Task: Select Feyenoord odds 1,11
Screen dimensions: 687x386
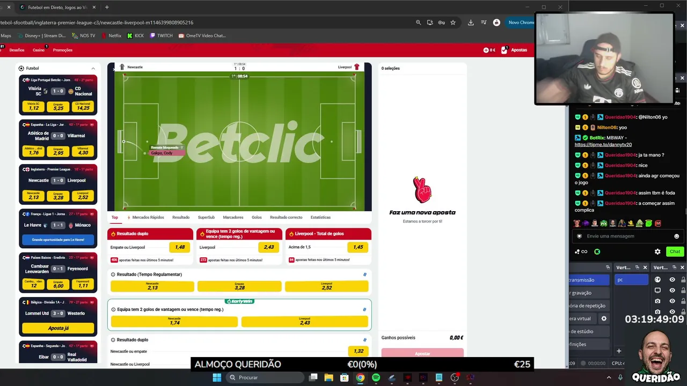Action: [x=83, y=284]
